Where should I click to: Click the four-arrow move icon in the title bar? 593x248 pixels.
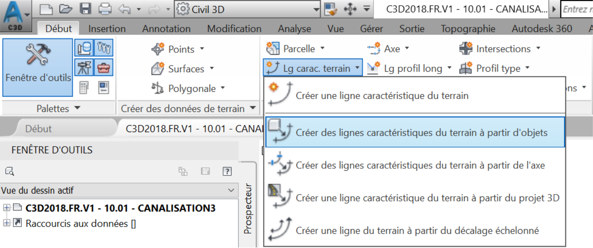coord(350,9)
